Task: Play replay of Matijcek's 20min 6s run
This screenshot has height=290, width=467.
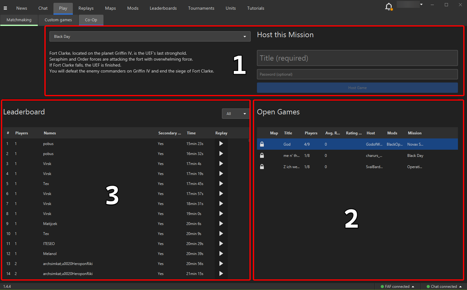Action: click(221, 223)
